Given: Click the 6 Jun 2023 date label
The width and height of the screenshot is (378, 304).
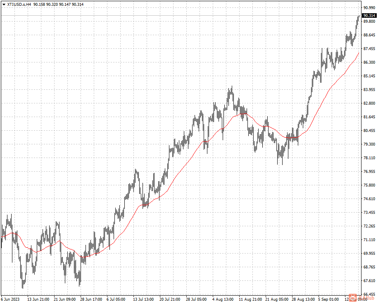Looking at the screenshot, I should [x=10, y=299].
